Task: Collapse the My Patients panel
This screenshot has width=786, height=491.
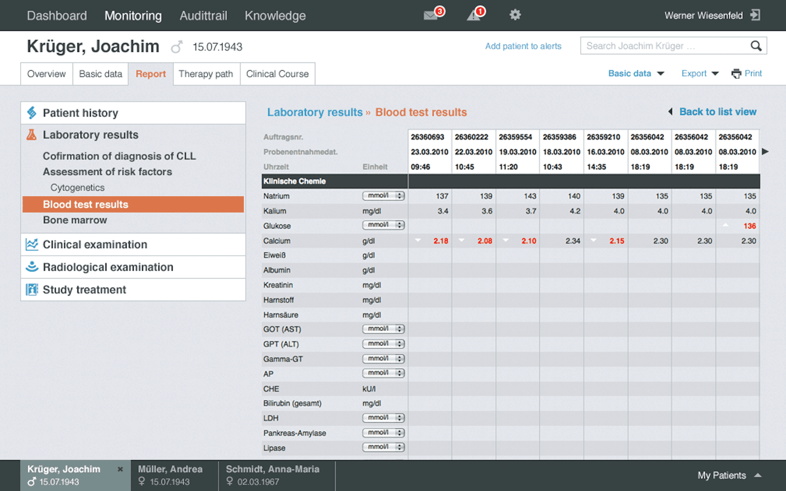Action: point(759,475)
